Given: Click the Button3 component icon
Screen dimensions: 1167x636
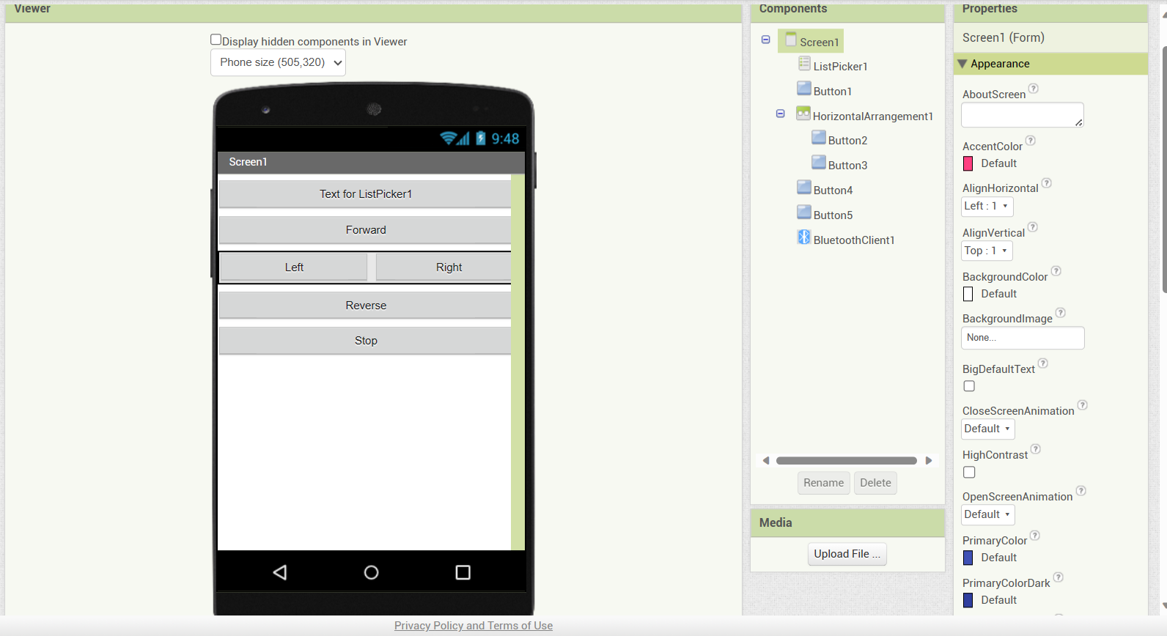Looking at the screenshot, I should coord(819,163).
